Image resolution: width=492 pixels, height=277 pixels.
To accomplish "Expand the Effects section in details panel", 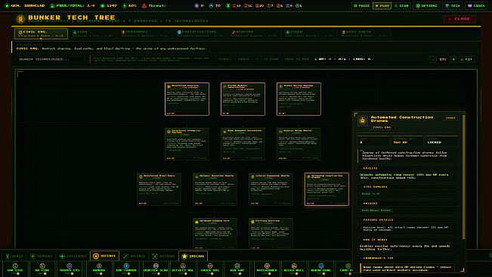I will click(408, 168).
